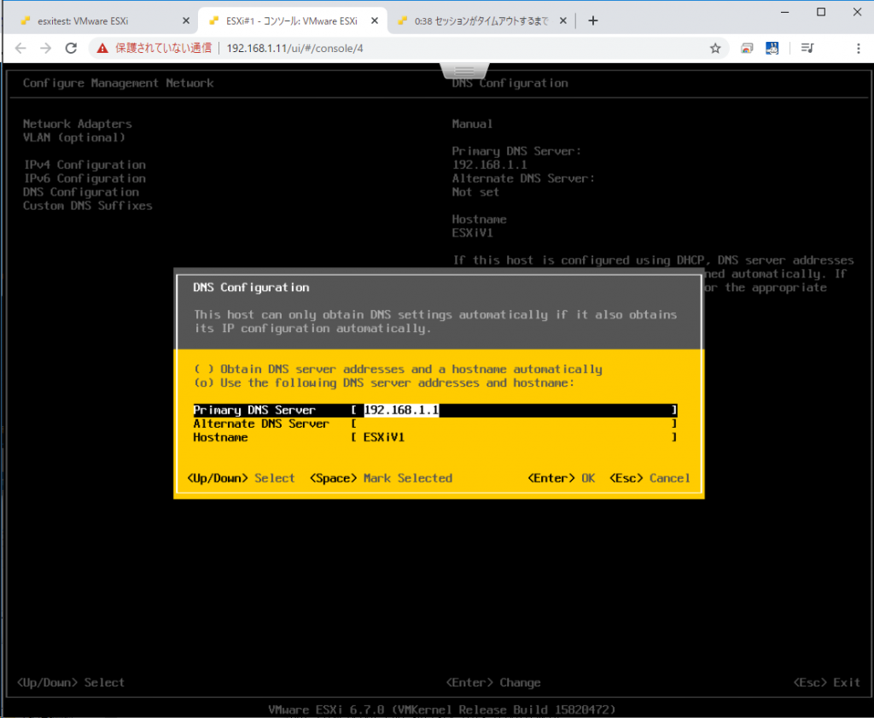Click <Esc> Exit at the bottom right

826,683
